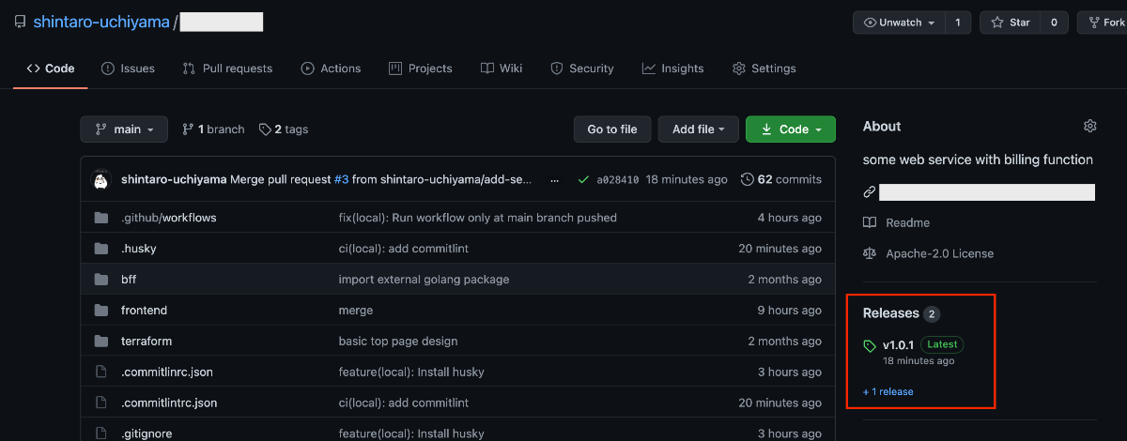Click folder icon beside .husky

tap(101, 249)
